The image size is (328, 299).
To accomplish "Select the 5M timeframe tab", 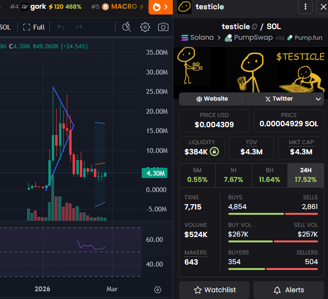I will click(197, 175).
